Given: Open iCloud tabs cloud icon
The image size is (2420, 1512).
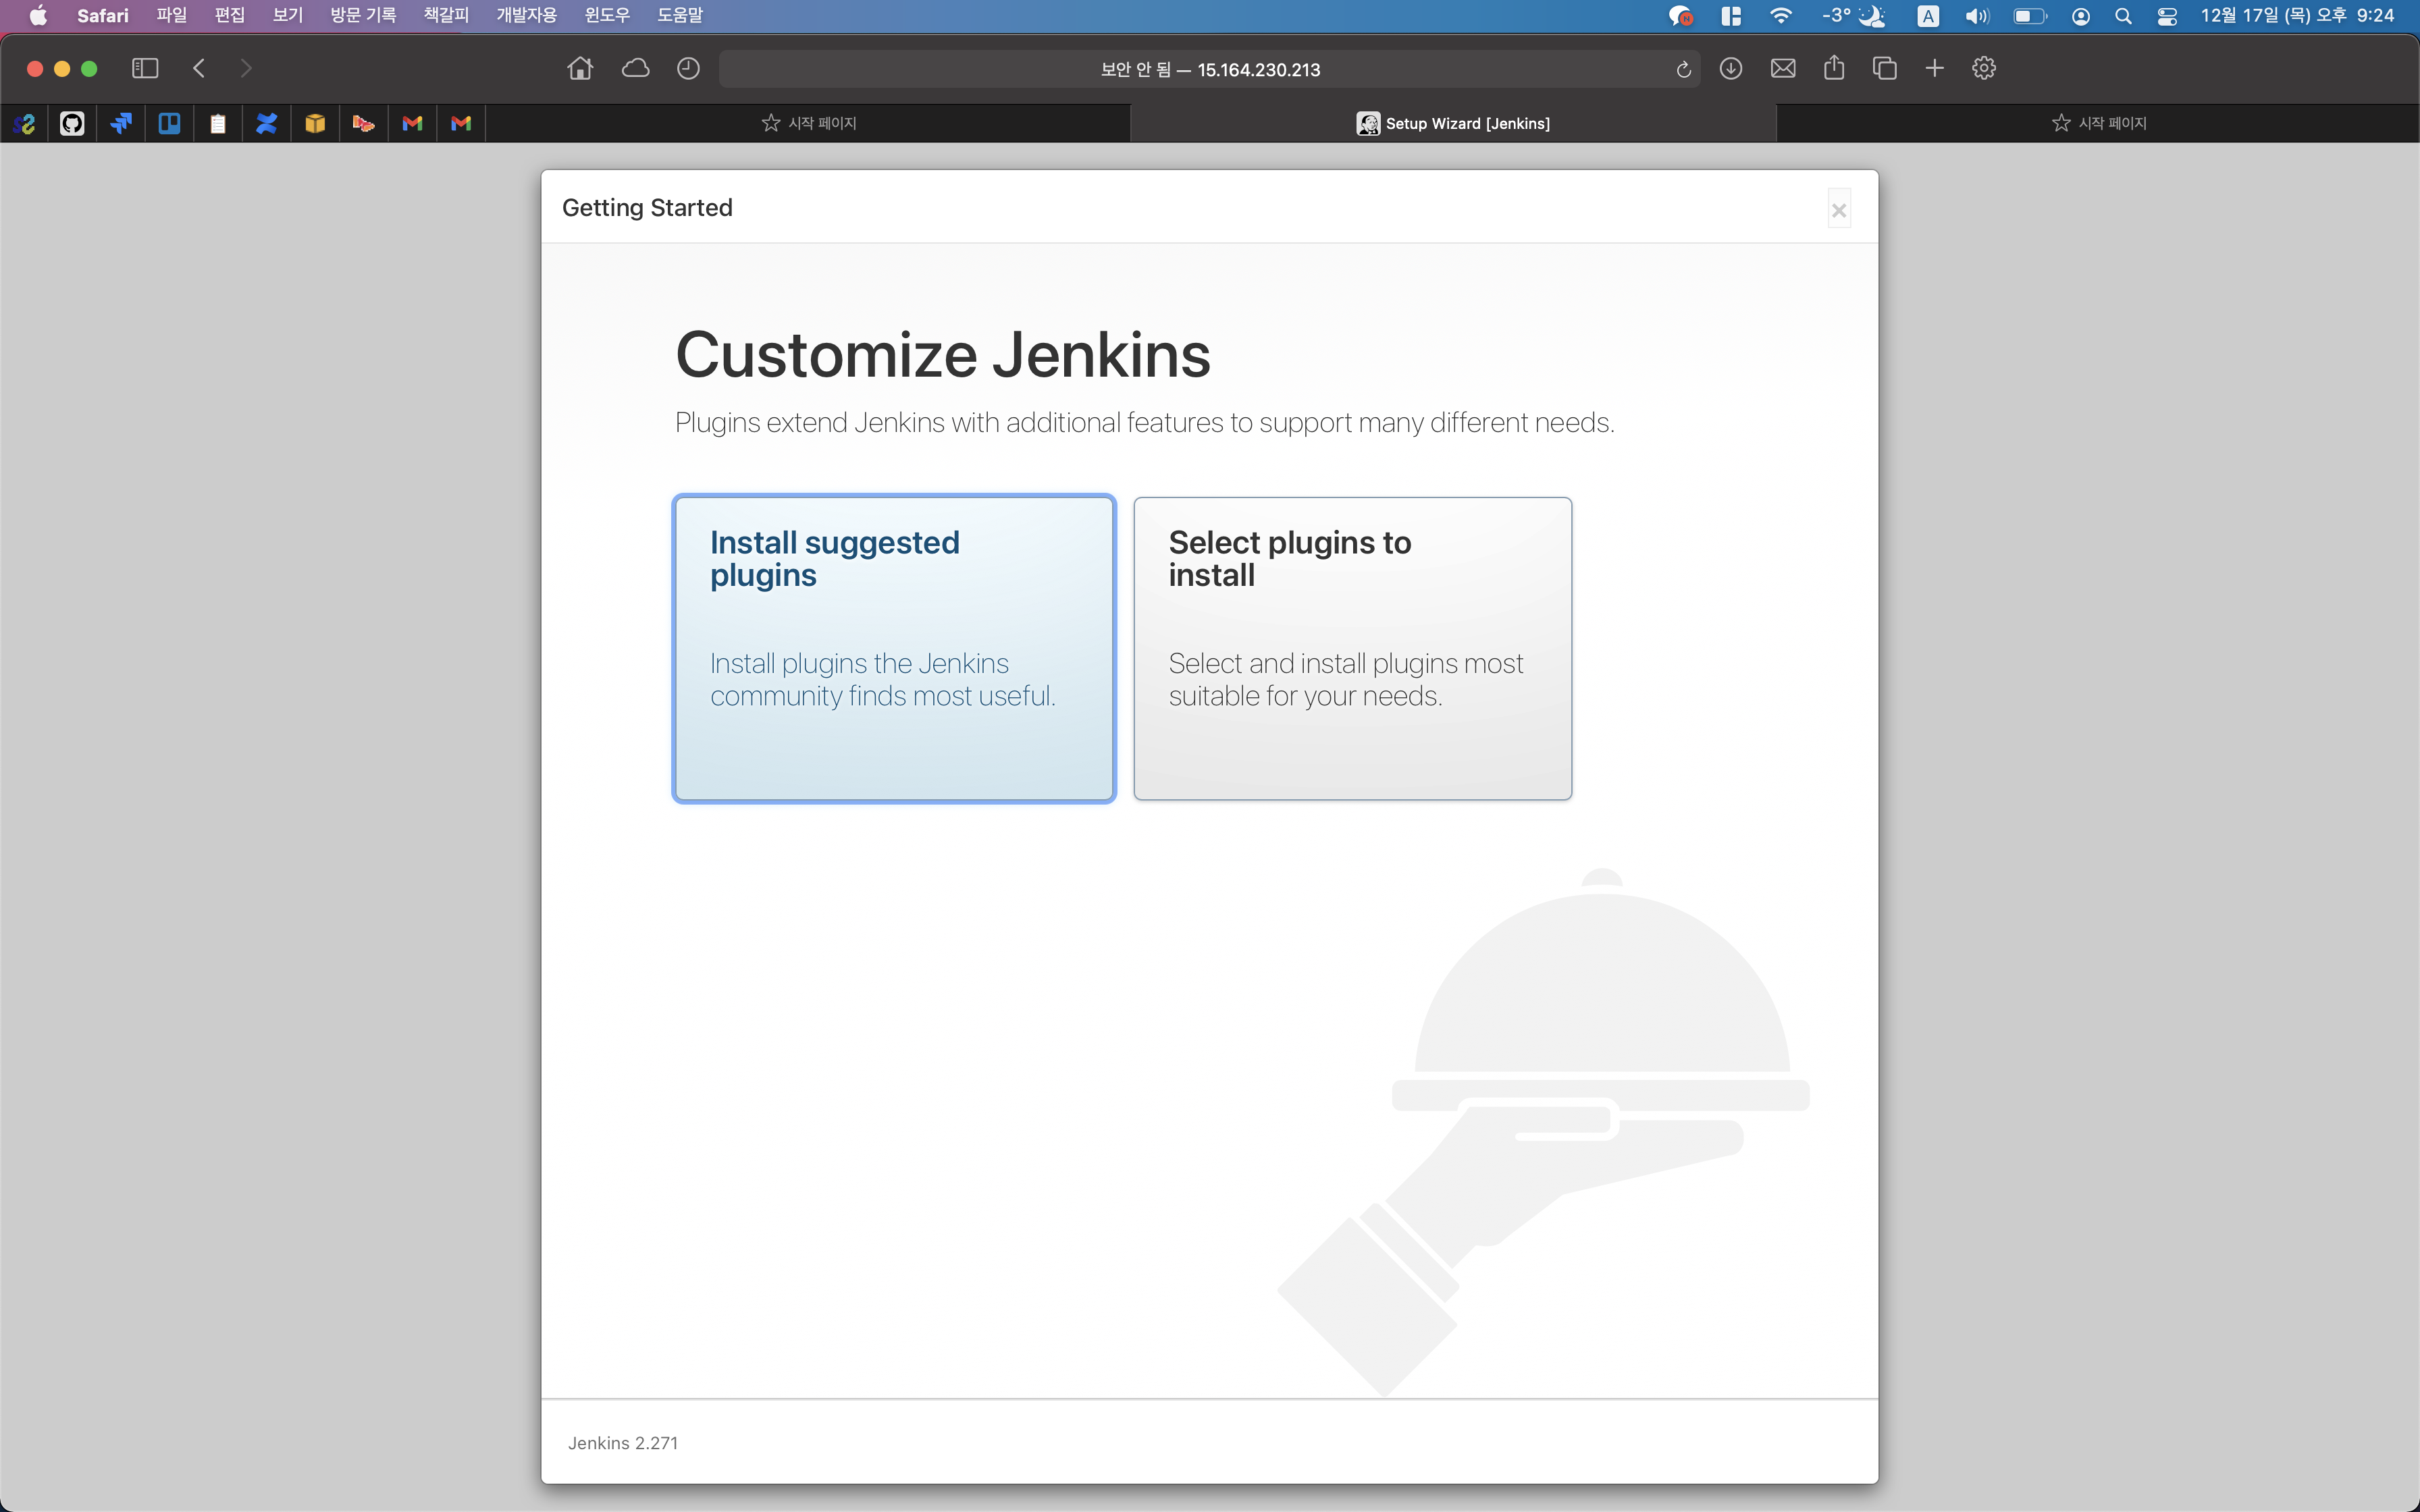Looking at the screenshot, I should [635, 69].
